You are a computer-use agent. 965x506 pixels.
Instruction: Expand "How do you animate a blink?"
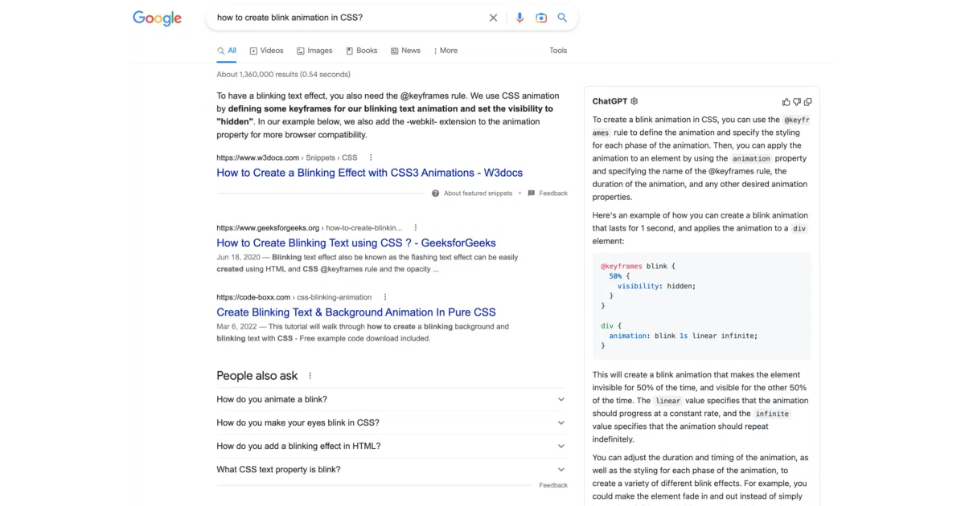point(392,399)
